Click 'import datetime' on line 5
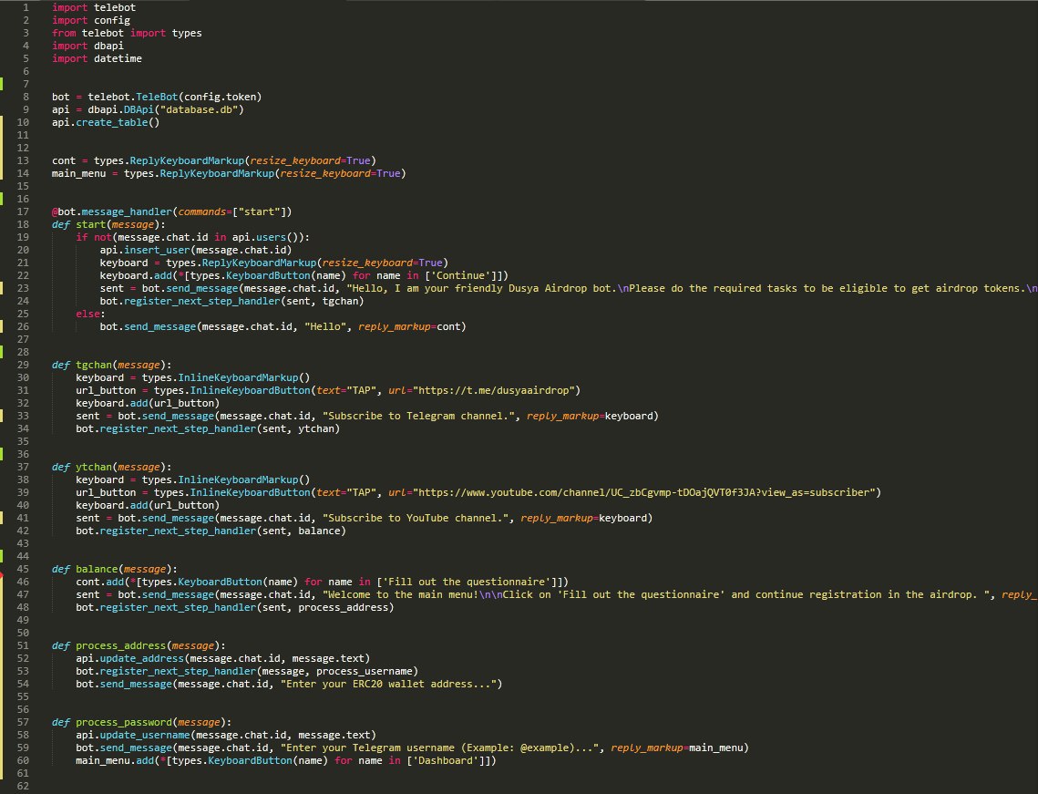The width and height of the screenshot is (1038, 794). click(97, 58)
